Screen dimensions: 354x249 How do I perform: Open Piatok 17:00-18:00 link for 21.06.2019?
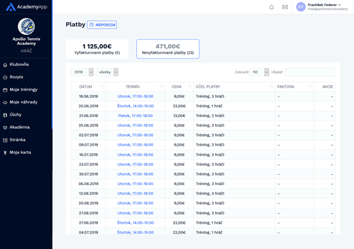point(135,116)
